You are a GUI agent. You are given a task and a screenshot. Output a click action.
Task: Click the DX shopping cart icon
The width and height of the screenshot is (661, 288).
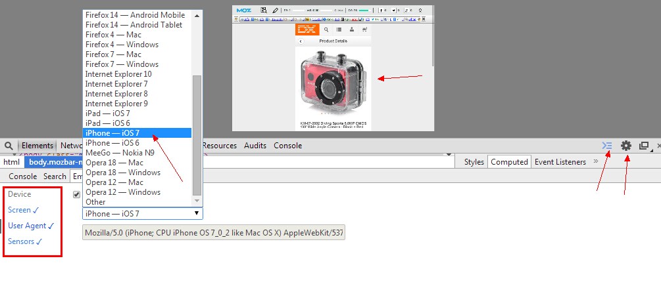364,30
